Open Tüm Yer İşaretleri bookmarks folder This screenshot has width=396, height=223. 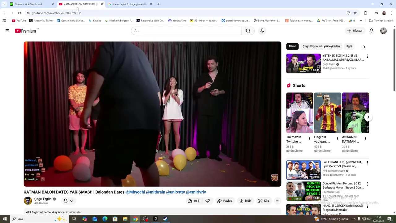click(x=381, y=21)
